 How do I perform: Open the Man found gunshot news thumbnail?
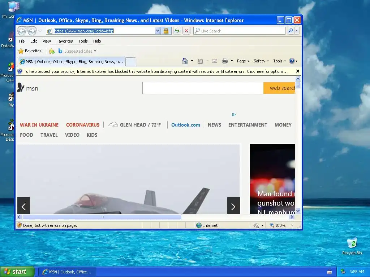click(272, 179)
